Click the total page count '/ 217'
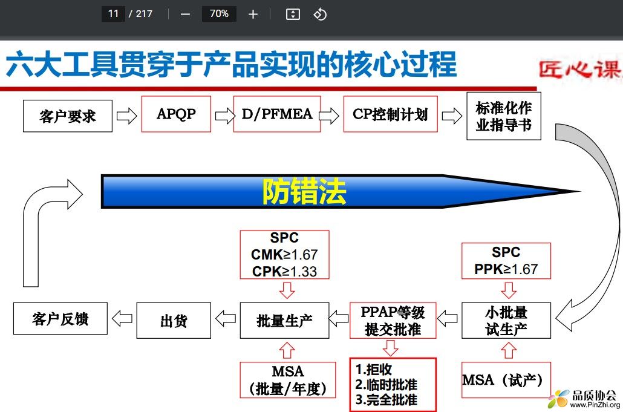The width and height of the screenshot is (623, 412). tap(140, 14)
